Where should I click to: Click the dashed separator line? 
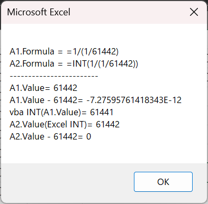pos(54,76)
